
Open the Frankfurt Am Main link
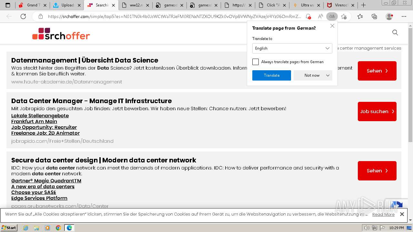click(34, 121)
